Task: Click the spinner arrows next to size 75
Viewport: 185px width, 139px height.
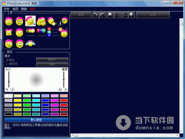Action: [x=13, y=90]
